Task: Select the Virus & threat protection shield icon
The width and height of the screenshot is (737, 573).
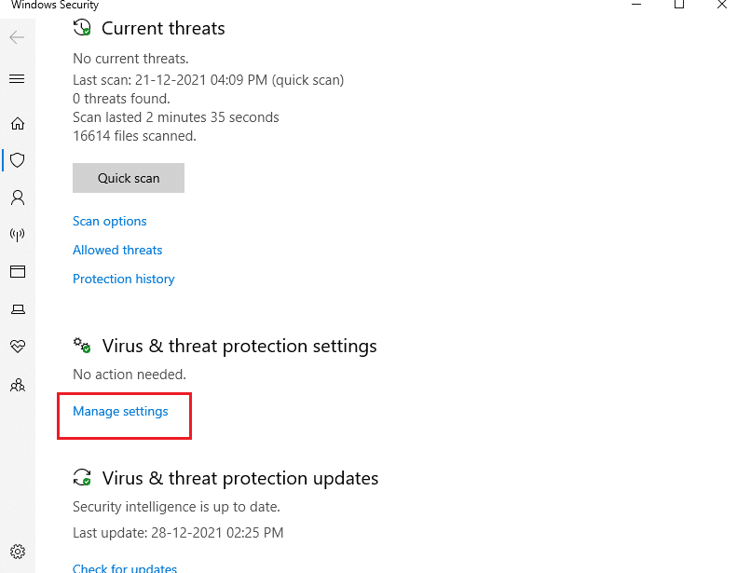Action: coord(17,160)
